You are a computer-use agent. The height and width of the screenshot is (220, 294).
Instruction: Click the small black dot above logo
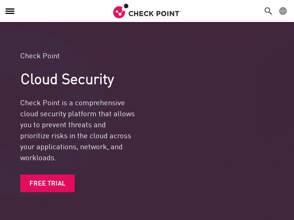(126, 6)
